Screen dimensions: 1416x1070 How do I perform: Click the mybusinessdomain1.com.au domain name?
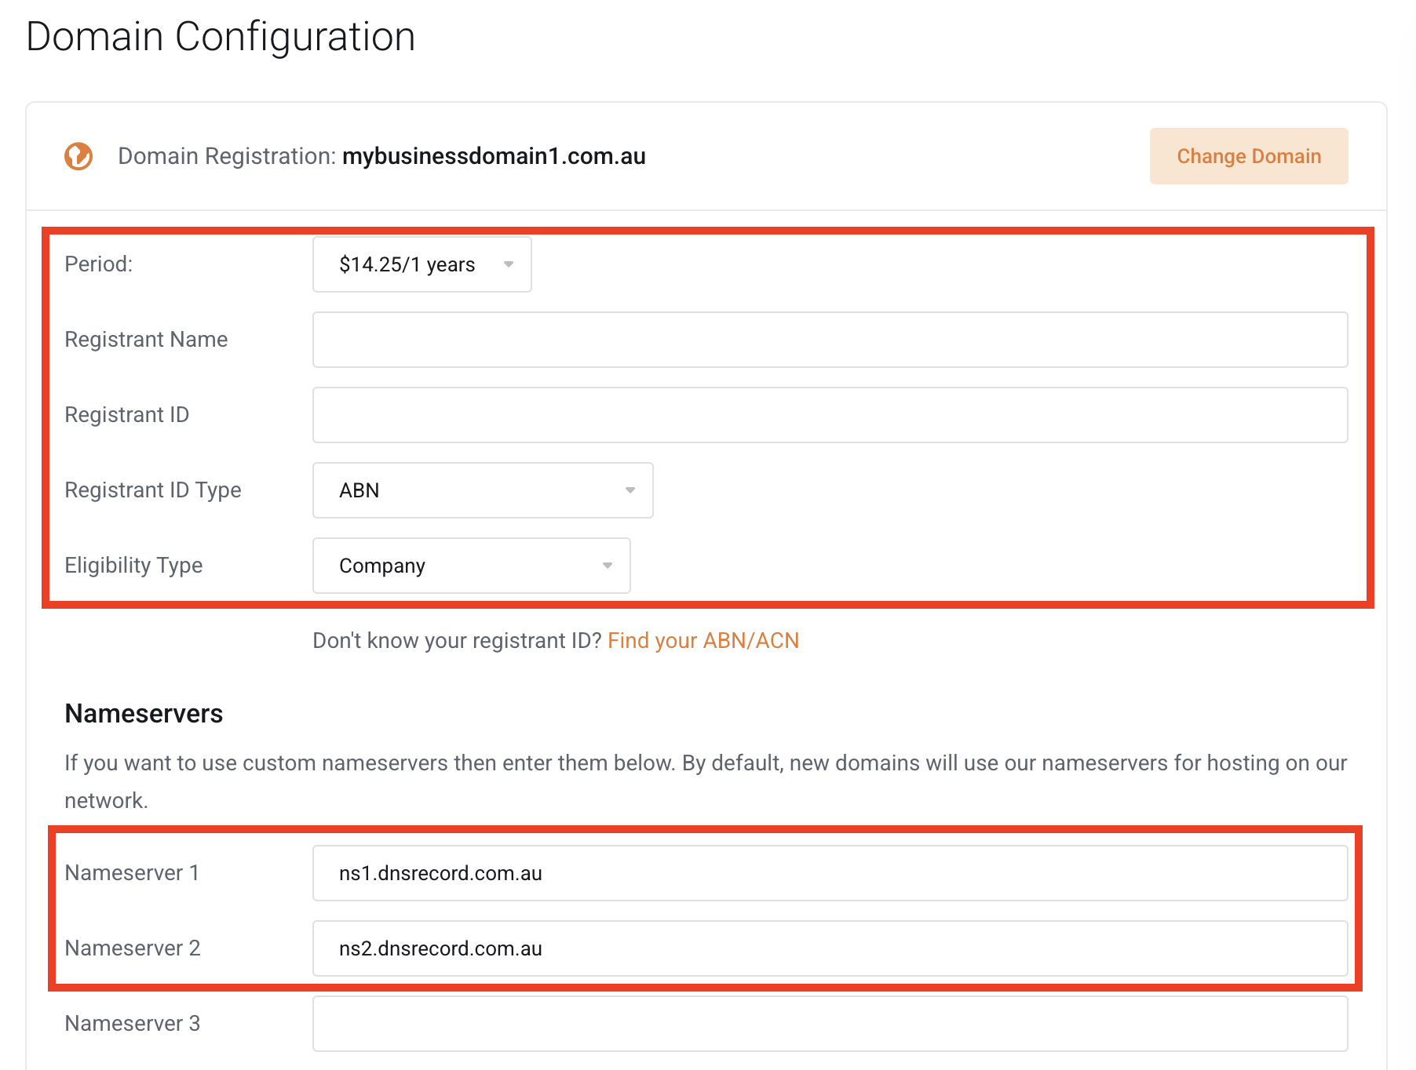494,156
